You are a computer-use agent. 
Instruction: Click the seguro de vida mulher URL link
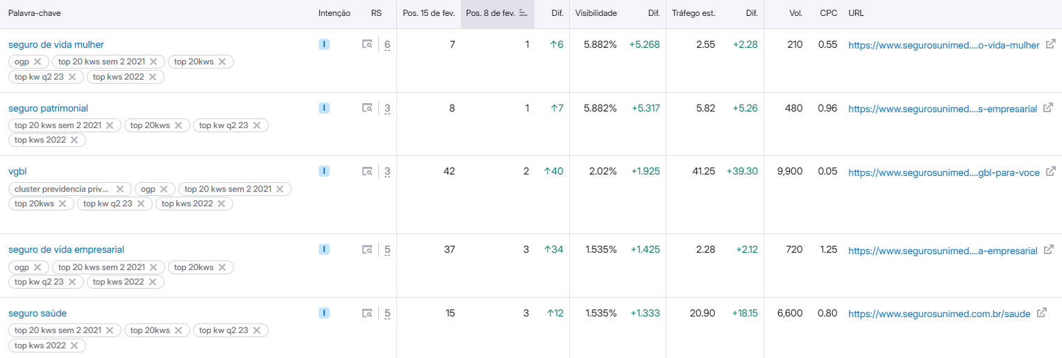click(x=943, y=45)
